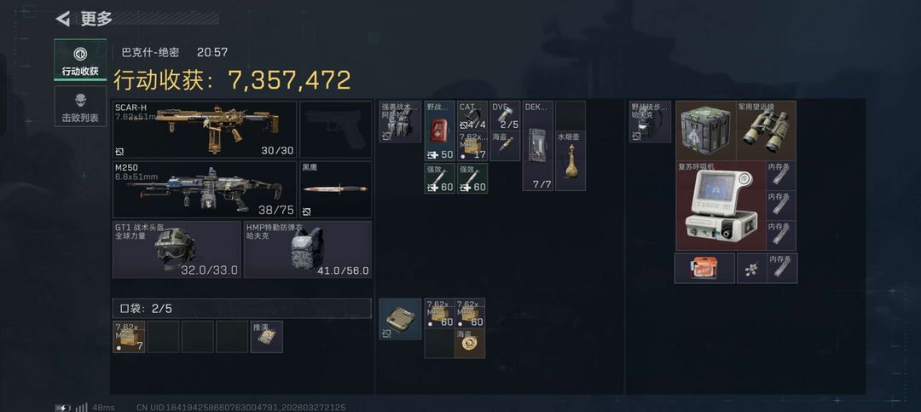Click the 黑鹰 knife item
The height and width of the screenshot is (412, 921).
point(336,189)
